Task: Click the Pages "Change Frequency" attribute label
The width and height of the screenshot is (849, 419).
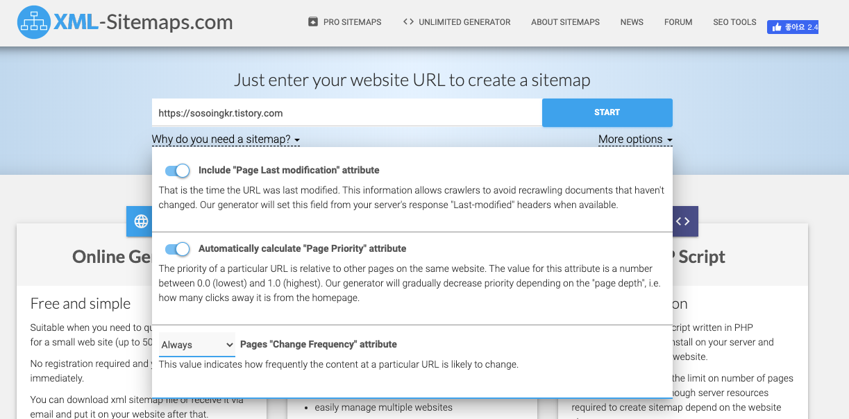Action: coord(319,344)
